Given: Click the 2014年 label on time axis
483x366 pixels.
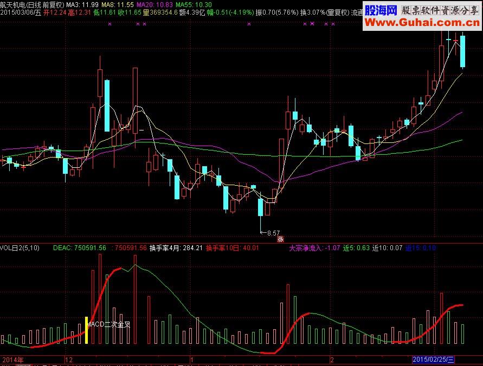Looking at the screenshot, I should pyautogui.click(x=13, y=360).
